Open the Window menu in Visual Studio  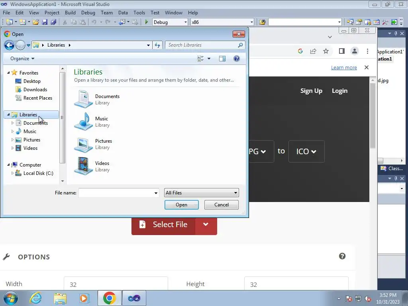tap(174, 13)
